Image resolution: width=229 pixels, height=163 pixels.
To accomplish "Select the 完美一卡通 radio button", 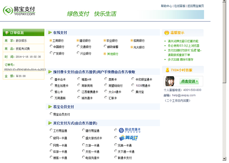I will 116,144.
